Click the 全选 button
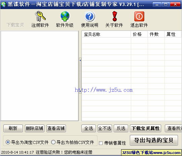 point(88,128)
